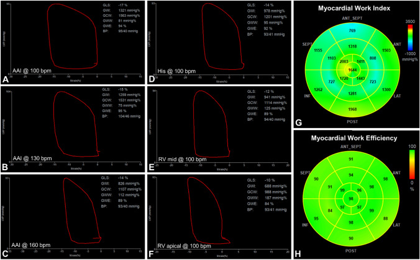The image size is (420, 260).
Task: Click the -1000 minimum of the Work Index scale
Action: coord(411,54)
